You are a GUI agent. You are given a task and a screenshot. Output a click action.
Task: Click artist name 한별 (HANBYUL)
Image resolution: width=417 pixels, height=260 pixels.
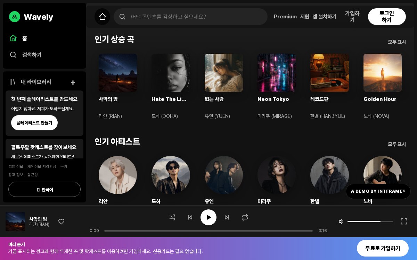[x=328, y=116]
